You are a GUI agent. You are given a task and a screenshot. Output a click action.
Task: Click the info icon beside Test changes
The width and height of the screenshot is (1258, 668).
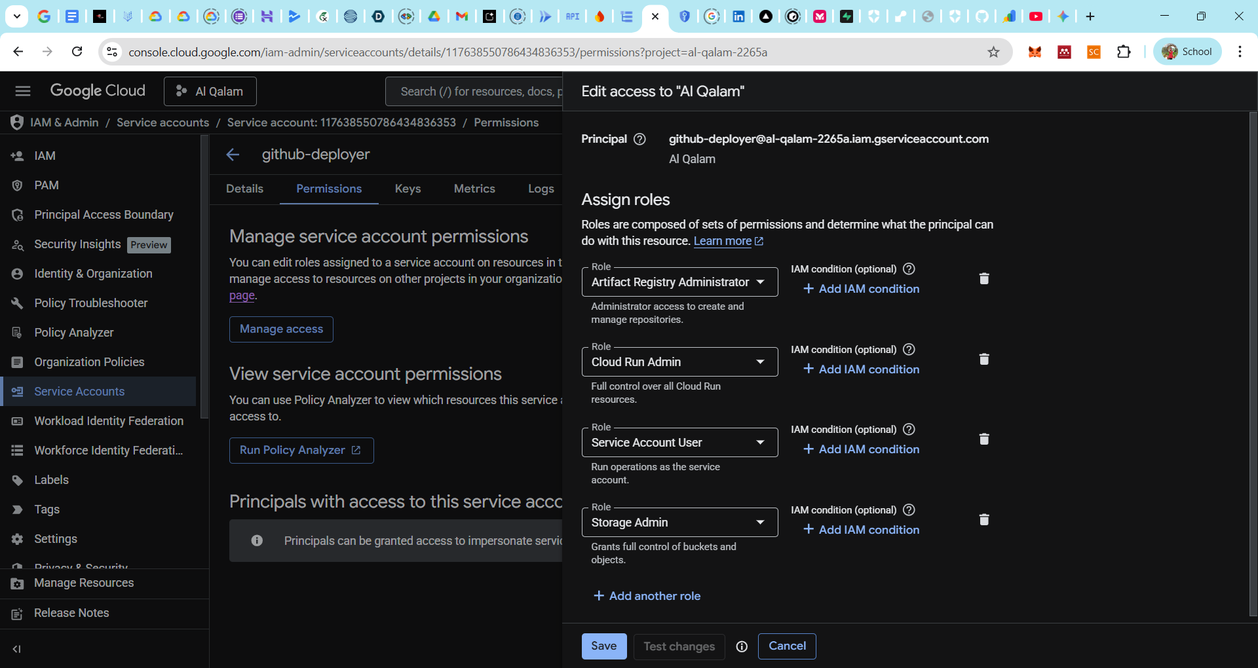(742, 646)
